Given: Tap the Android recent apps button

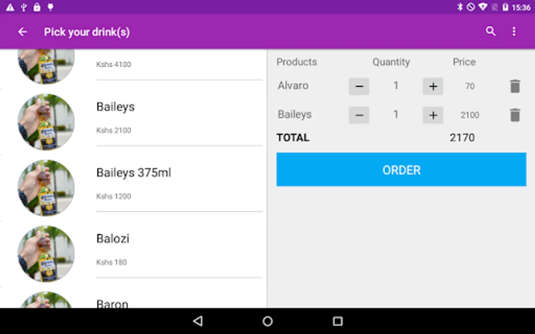Looking at the screenshot, I should tap(337, 321).
